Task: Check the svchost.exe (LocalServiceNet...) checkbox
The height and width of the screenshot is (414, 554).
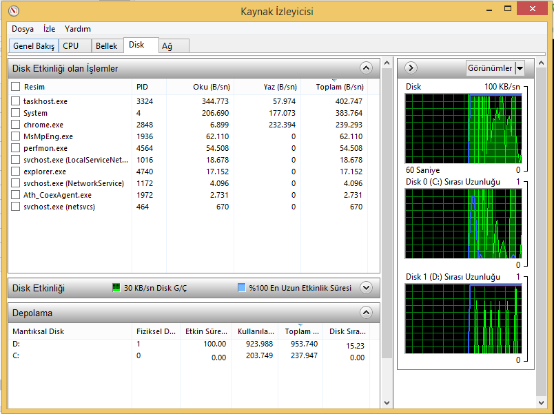Action: click(15, 160)
